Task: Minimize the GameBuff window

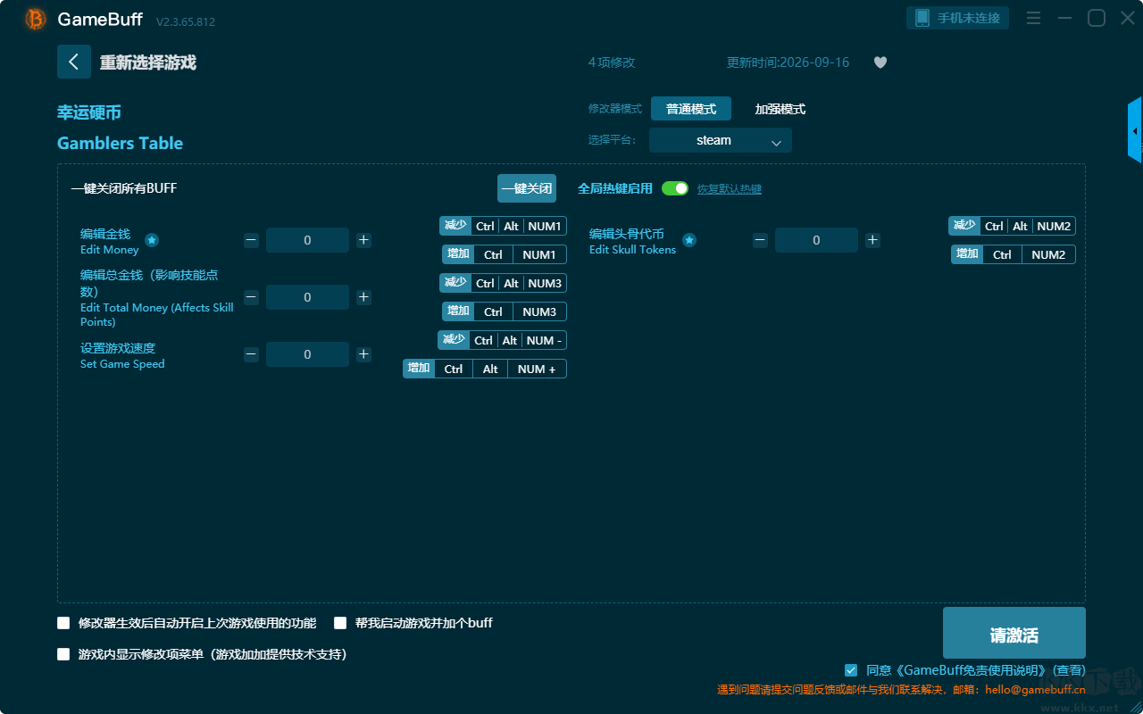Action: point(1064,18)
